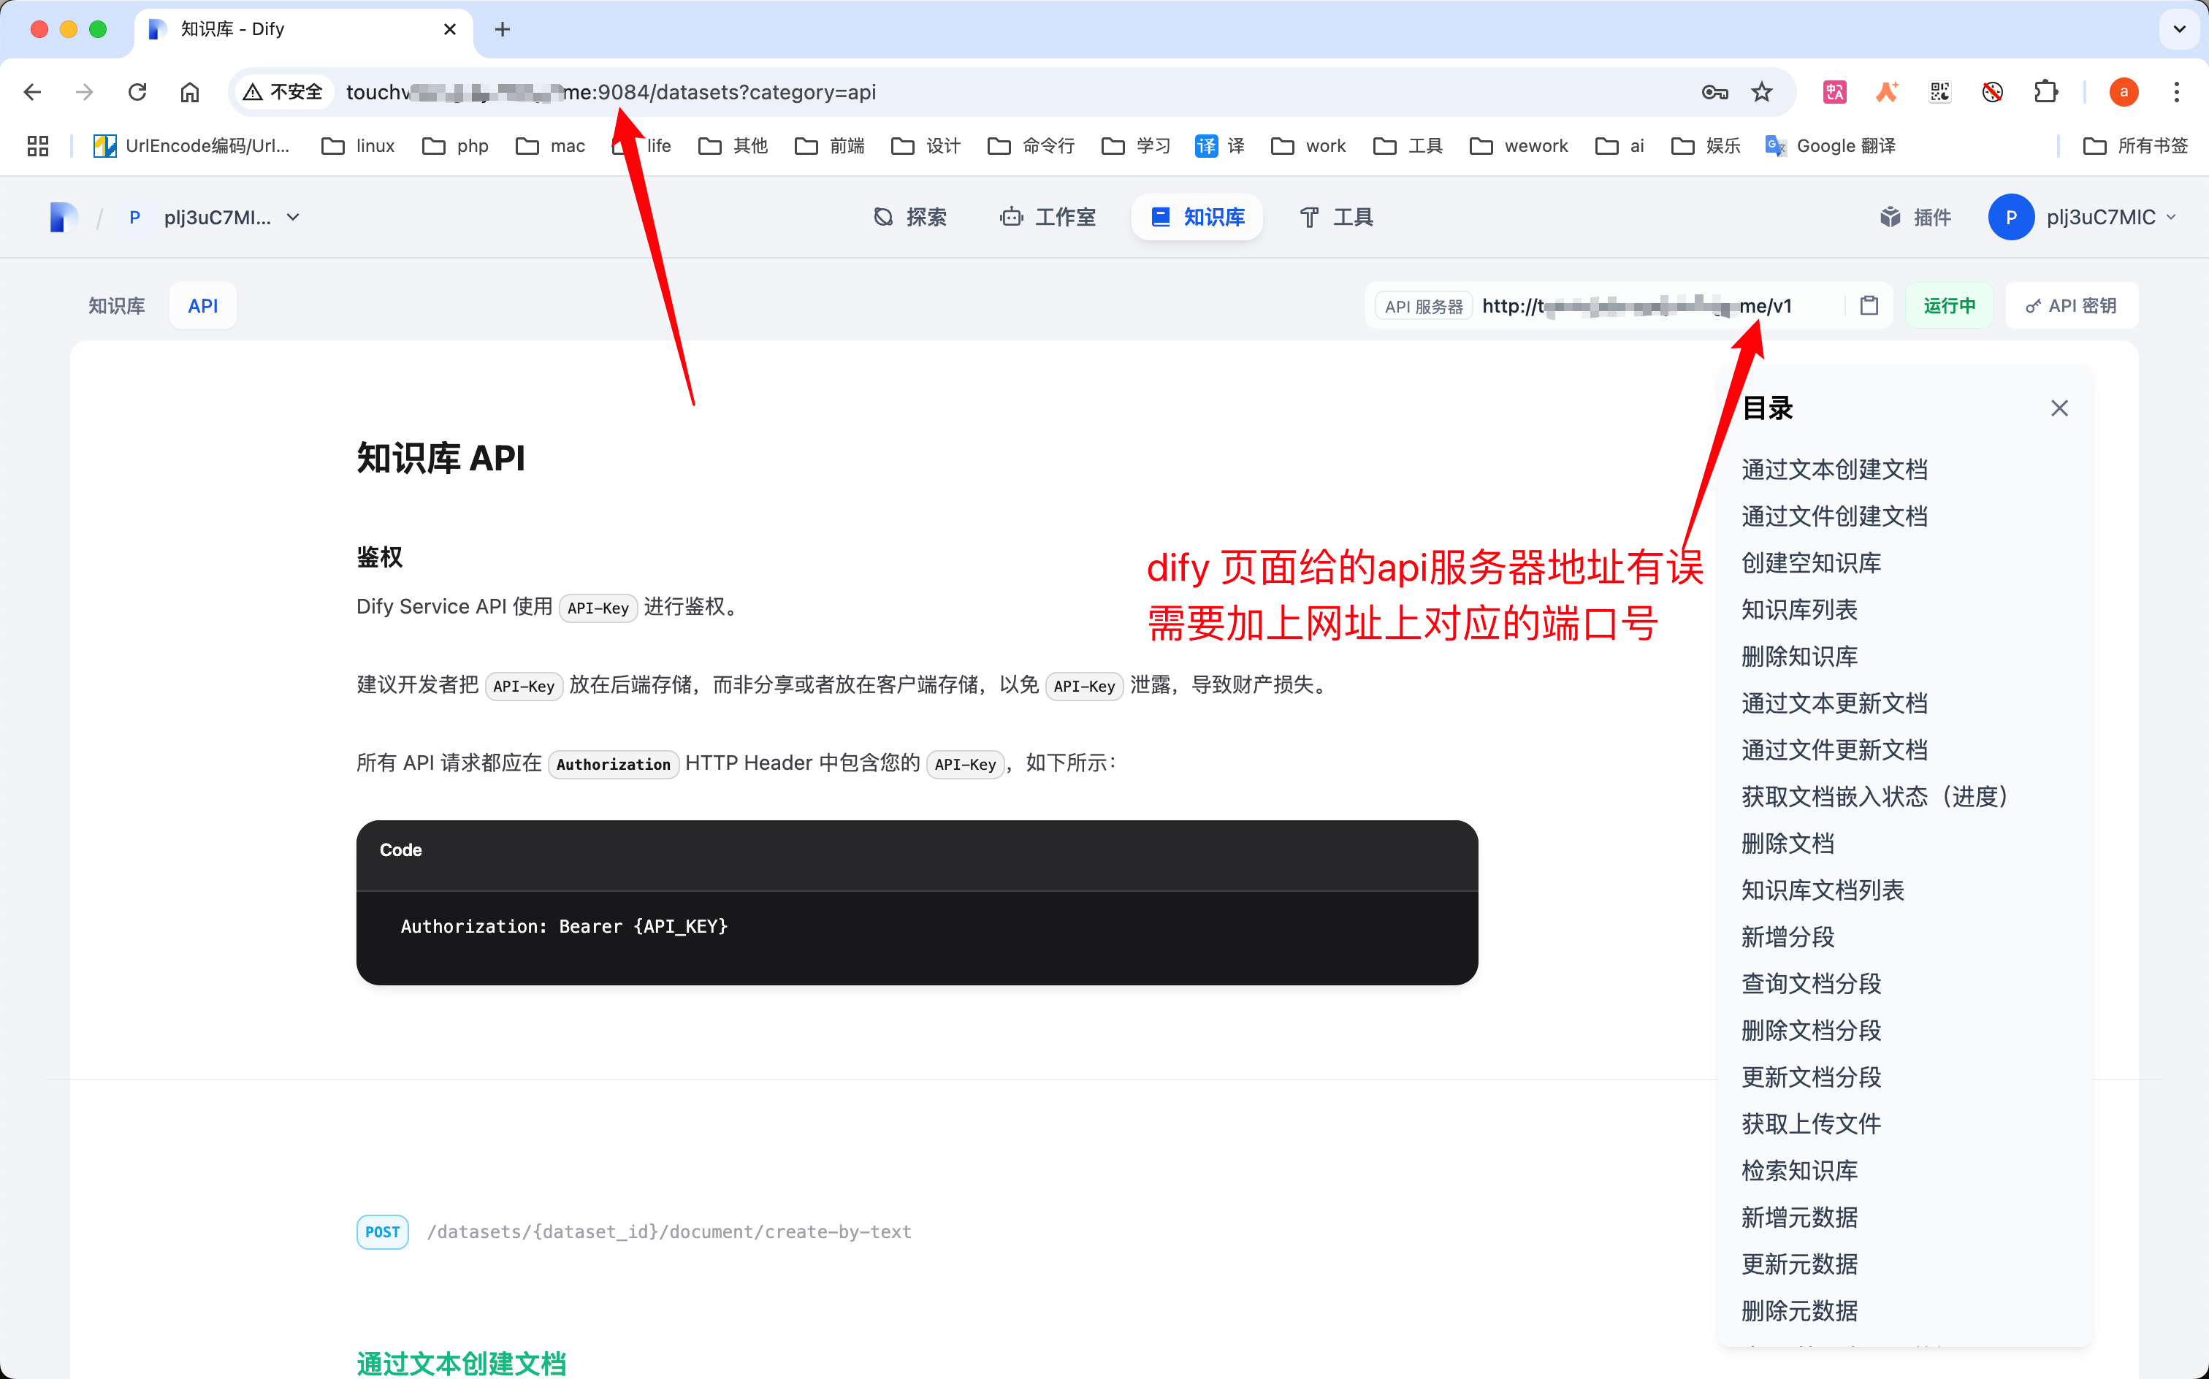
Task: Close the 知识库 - Dify tab
Action: 450,29
